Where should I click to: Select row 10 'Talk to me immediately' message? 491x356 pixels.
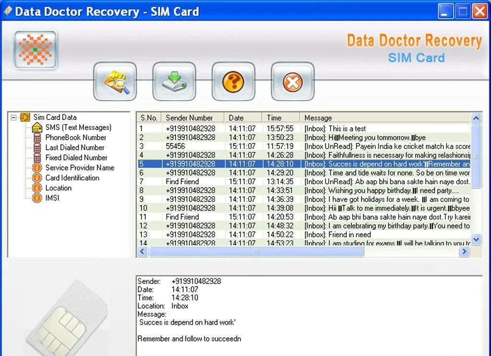tap(304, 208)
